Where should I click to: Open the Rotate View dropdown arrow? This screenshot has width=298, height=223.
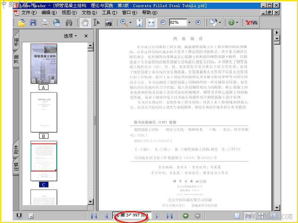point(220,23)
